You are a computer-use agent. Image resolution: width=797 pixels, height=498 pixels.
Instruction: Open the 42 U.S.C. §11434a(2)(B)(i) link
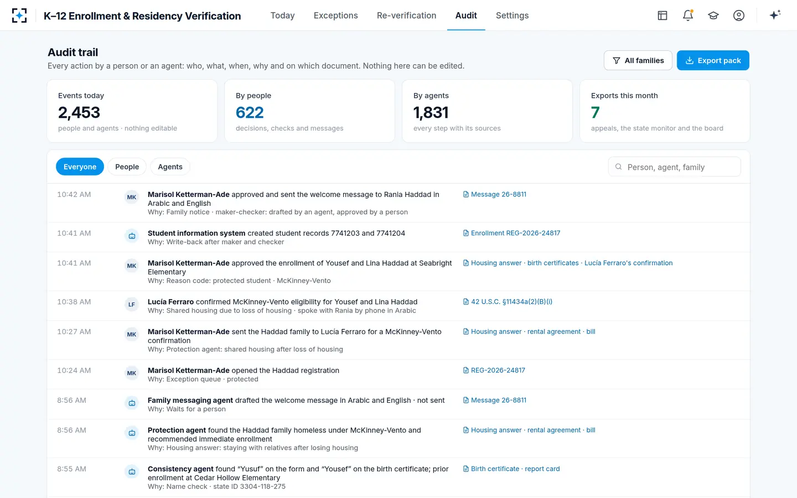pyautogui.click(x=508, y=302)
